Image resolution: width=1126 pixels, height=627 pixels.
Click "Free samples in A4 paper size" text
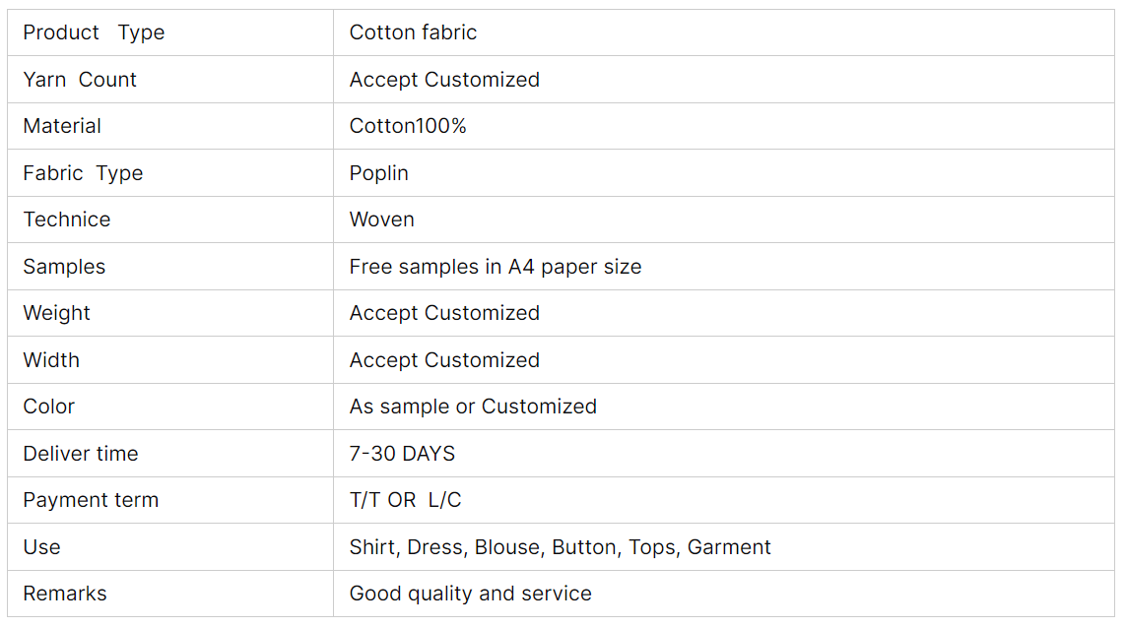click(496, 267)
